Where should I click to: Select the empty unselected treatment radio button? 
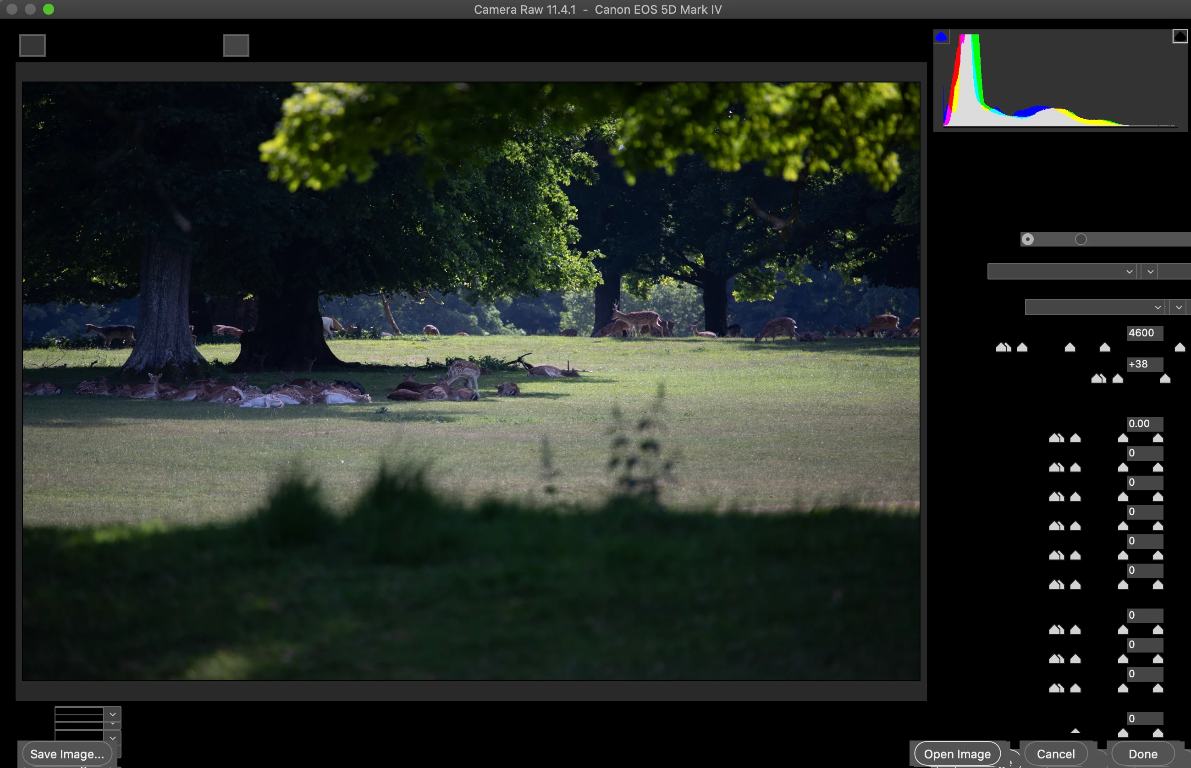tap(1080, 239)
